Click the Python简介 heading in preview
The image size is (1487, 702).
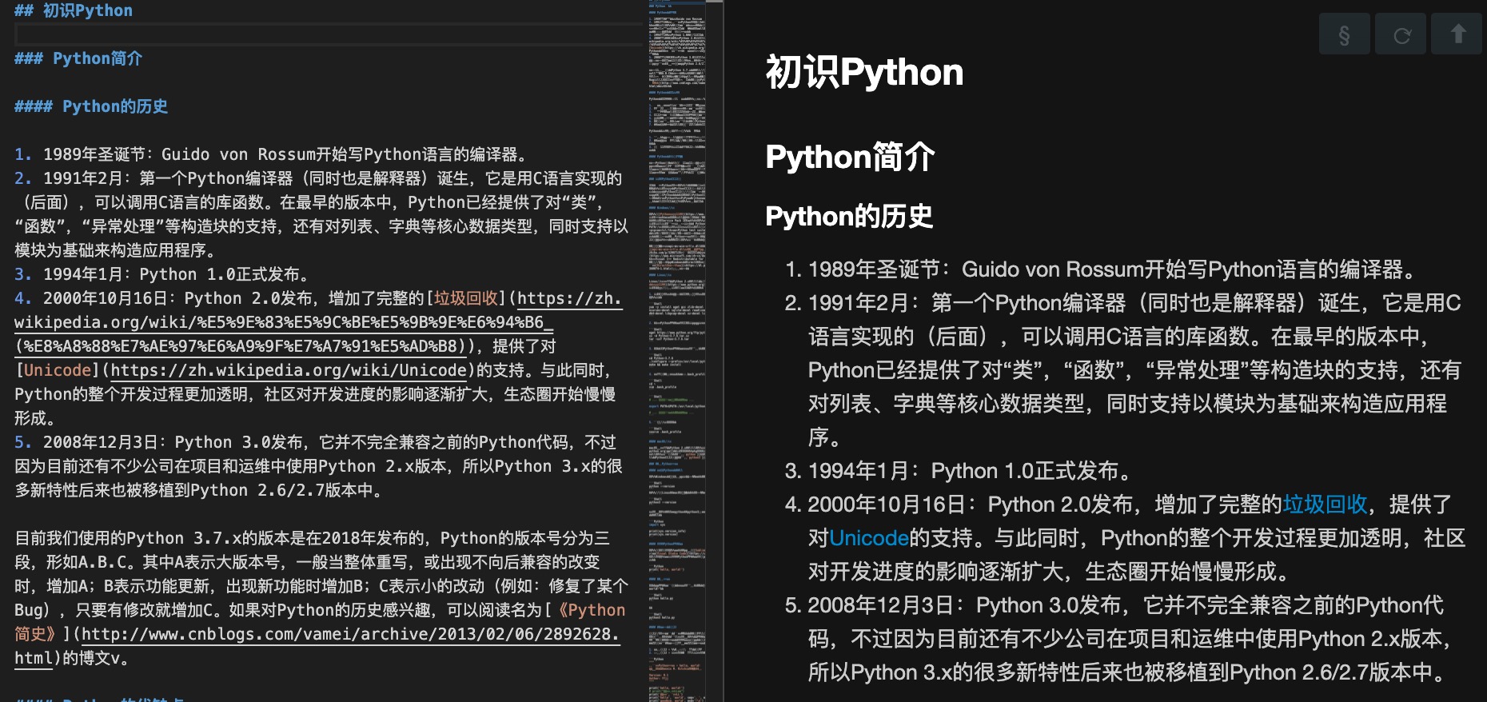point(849,157)
